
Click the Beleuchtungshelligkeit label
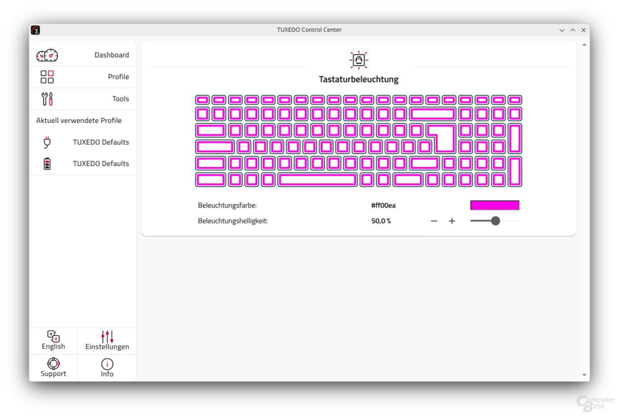pos(233,221)
